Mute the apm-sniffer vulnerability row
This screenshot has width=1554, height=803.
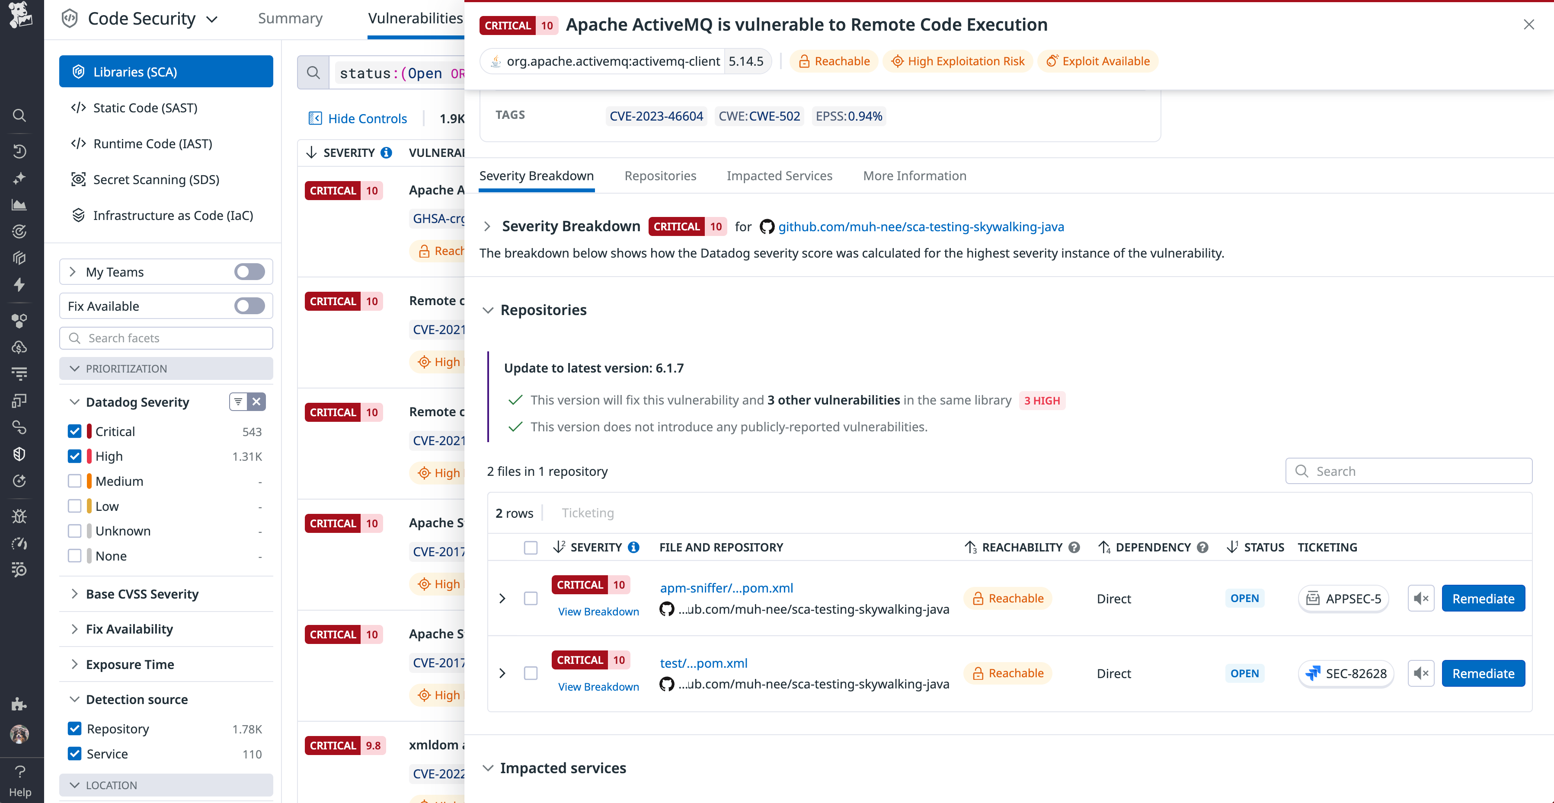tap(1421, 598)
